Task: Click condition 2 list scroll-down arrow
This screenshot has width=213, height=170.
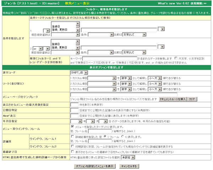Action: (77, 48)
